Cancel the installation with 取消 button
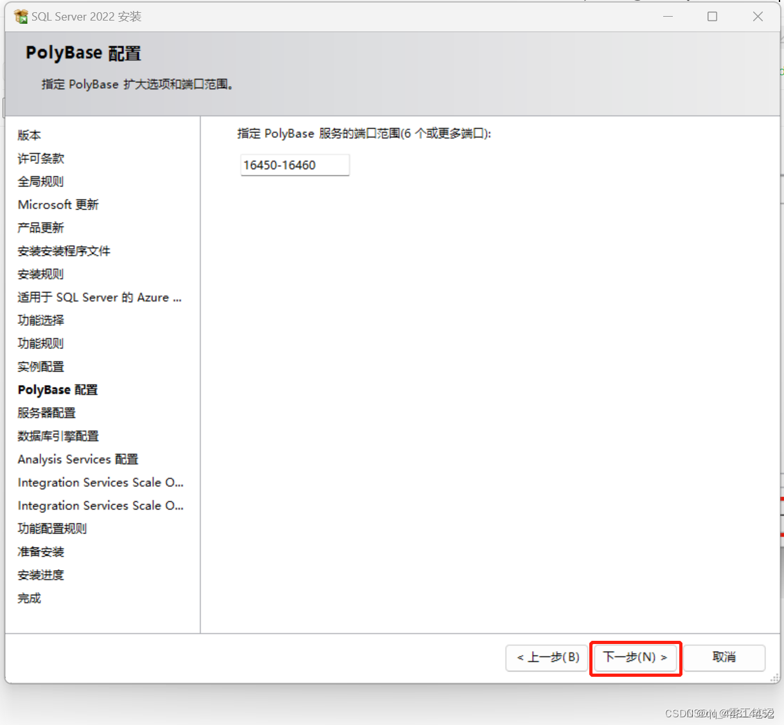Viewport: 784px width, 725px height. (x=724, y=658)
